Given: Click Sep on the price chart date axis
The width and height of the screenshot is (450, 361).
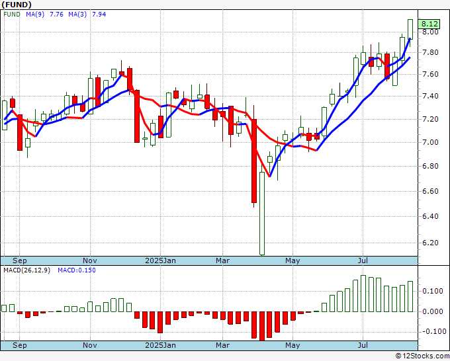Looking at the screenshot, I should (19, 261).
